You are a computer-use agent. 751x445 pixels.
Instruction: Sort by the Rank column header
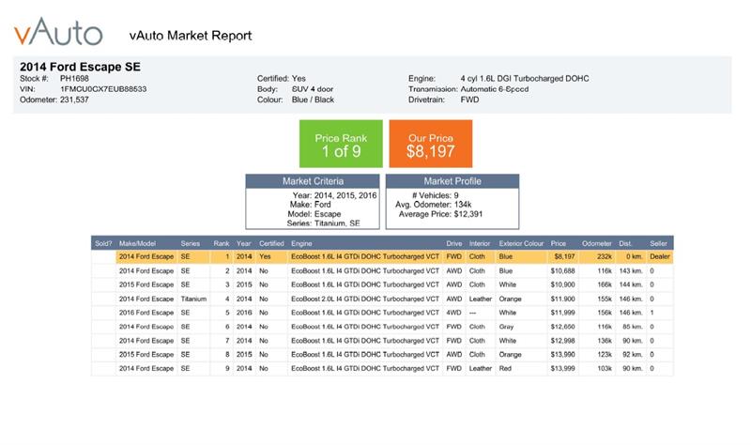click(222, 243)
